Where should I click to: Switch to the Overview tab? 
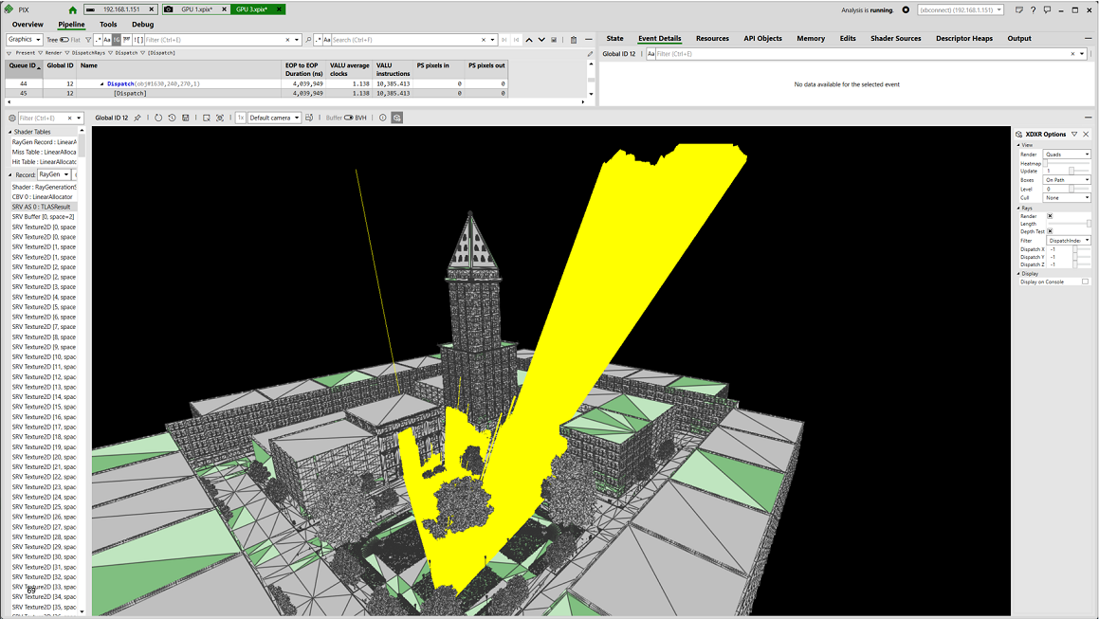(x=27, y=25)
